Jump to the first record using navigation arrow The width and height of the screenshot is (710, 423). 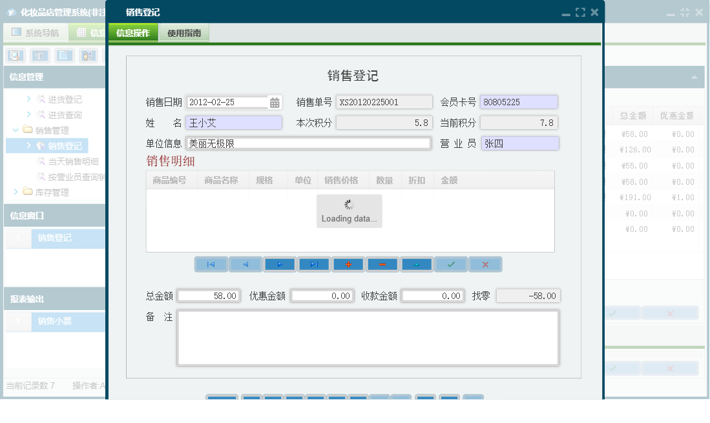(x=211, y=264)
